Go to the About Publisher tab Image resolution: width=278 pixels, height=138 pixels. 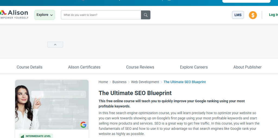point(247,67)
